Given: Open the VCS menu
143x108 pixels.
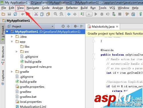Looking at the screenshot, I should click(112, 8).
